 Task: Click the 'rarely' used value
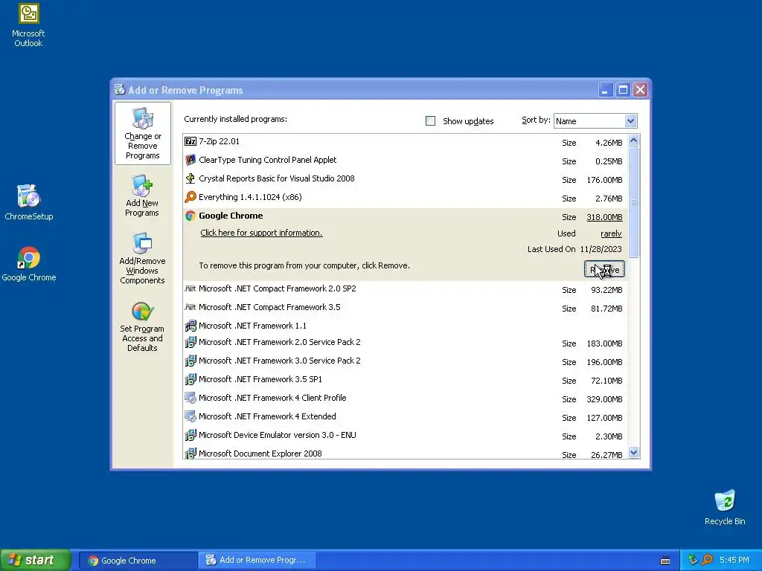coord(611,233)
